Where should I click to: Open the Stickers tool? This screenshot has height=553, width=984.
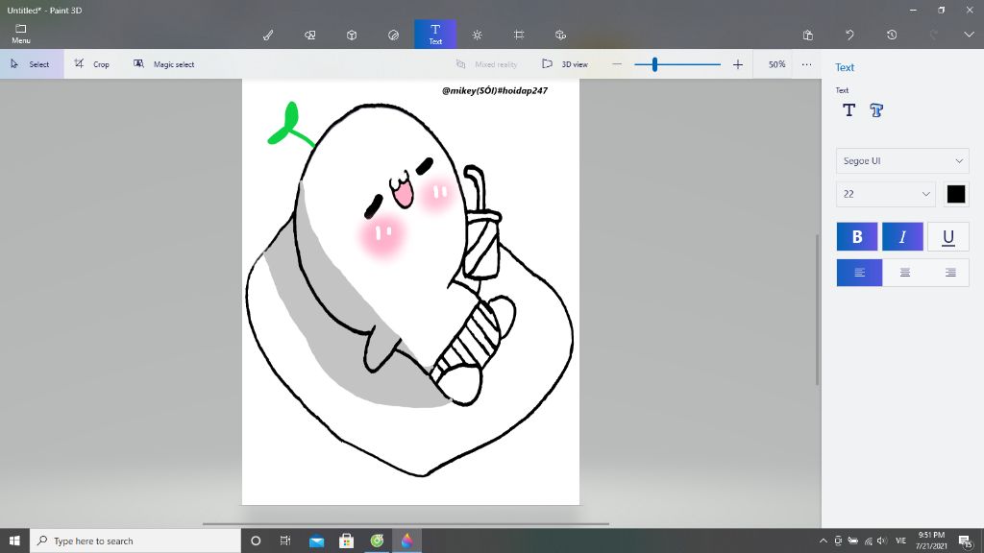pyautogui.click(x=393, y=35)
